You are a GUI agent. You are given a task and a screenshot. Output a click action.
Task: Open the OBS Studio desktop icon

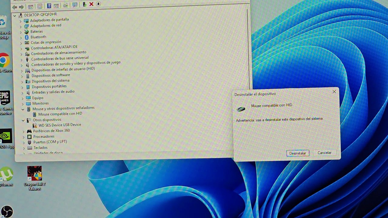(6, 212)
